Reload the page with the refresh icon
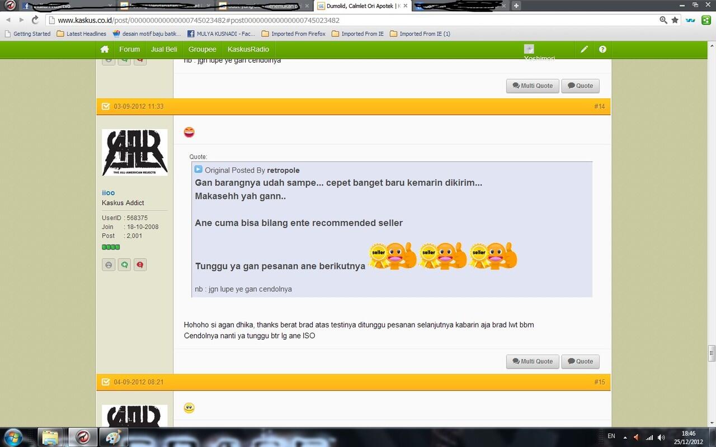 (x=35, y=20)
